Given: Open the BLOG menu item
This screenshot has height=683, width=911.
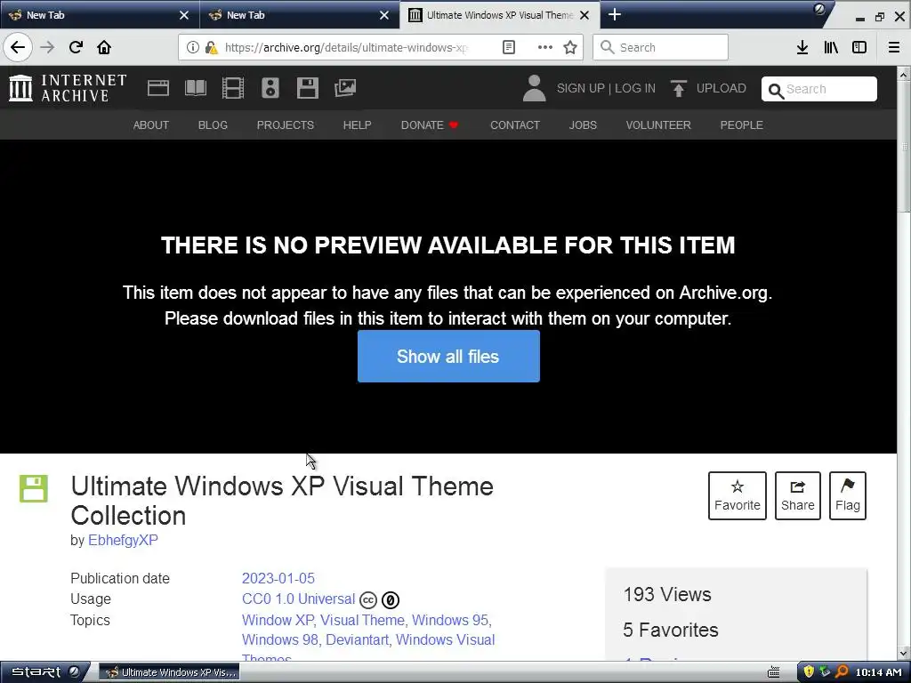Looking at the screenshot, I should coord(213,125).
